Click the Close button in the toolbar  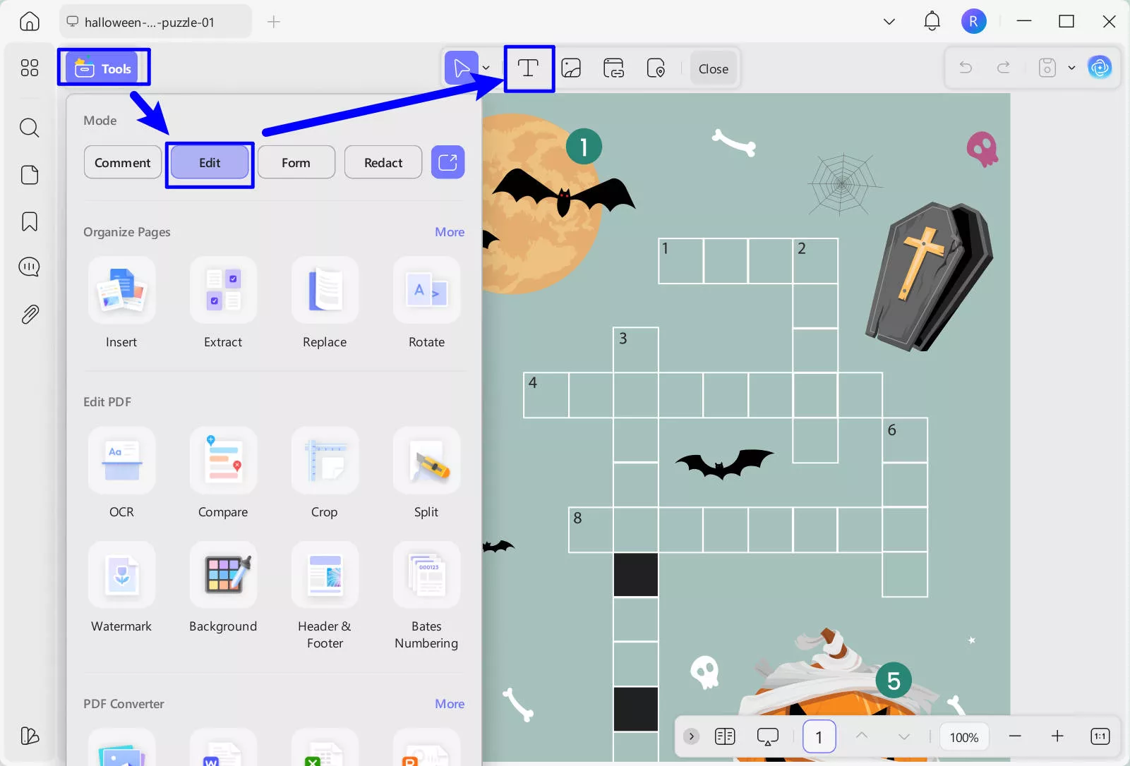point(712,68)
